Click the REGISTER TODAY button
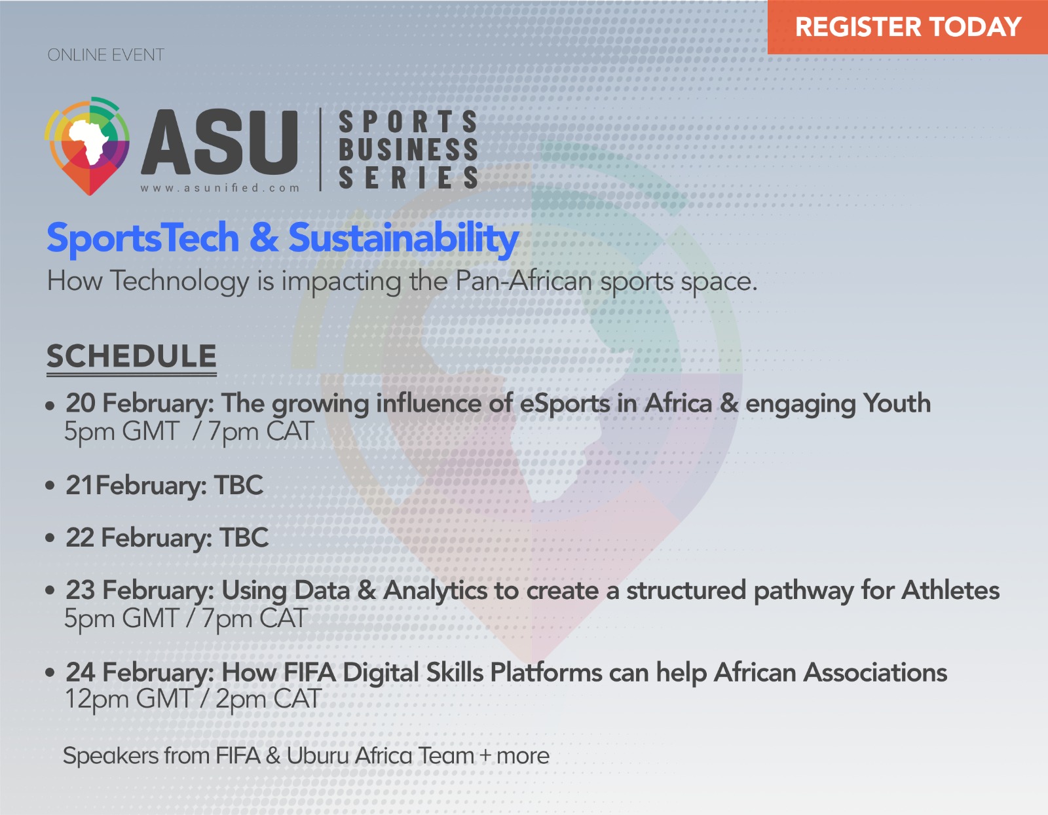Image resolution: width=1048 pixels, height=815 pixels. click(908, 27)
